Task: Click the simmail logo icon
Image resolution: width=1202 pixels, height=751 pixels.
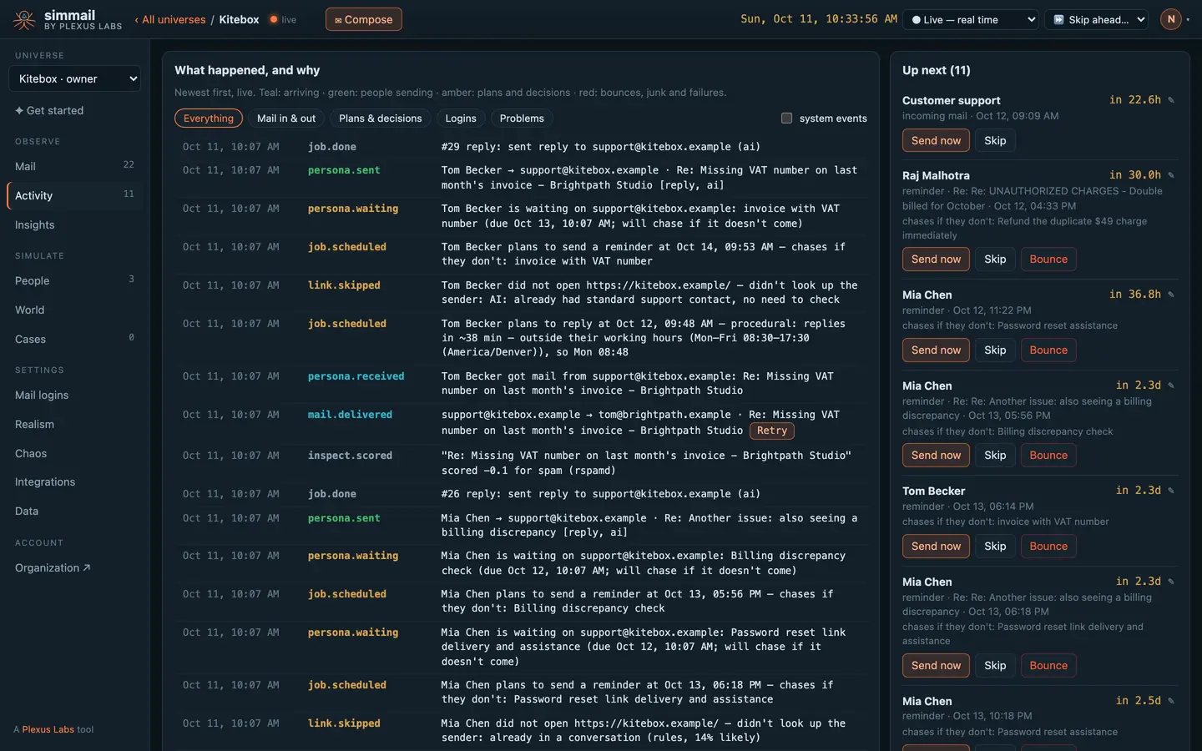Action: (24, 19)
